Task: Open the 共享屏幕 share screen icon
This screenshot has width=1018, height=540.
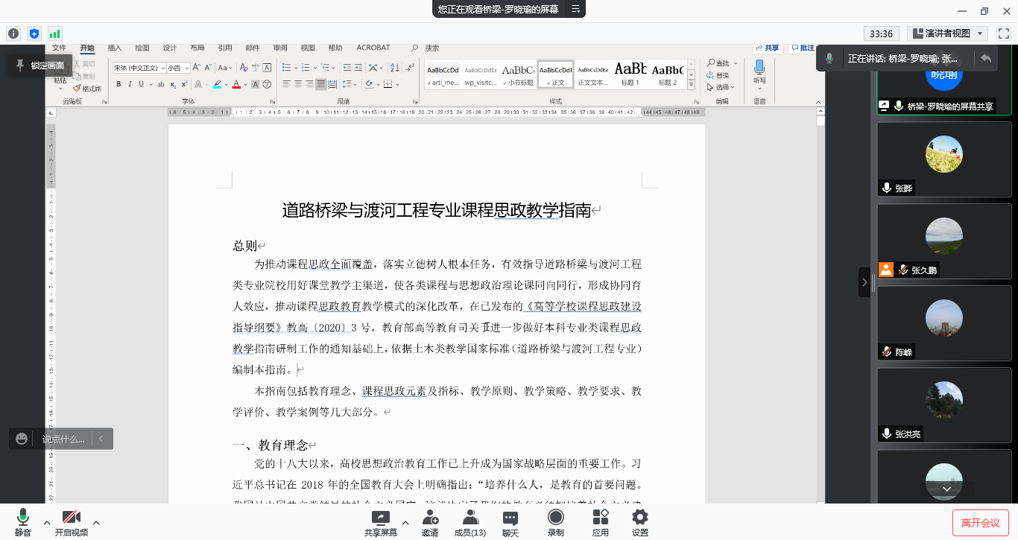Action: (380, 518)
